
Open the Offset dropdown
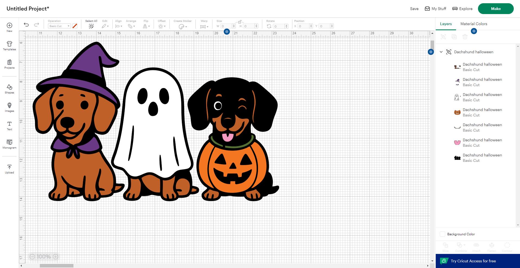click(162, 26)
